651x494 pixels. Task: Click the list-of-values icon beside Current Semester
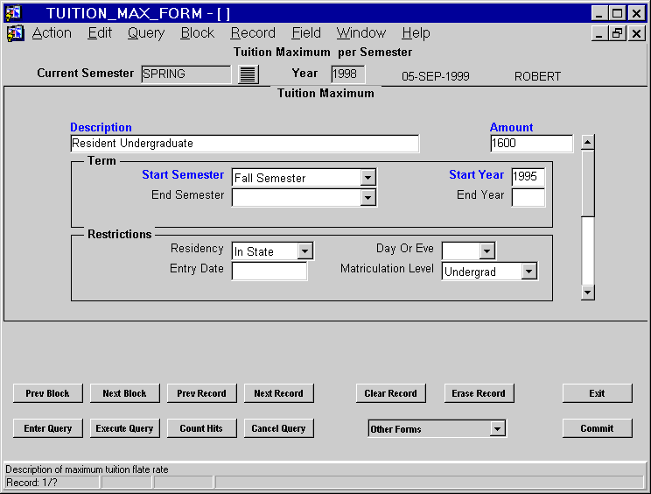[x=248, y=74]
